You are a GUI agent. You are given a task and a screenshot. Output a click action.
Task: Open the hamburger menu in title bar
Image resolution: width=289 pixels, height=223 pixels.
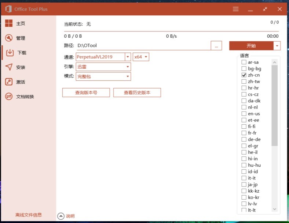[236, 9]
